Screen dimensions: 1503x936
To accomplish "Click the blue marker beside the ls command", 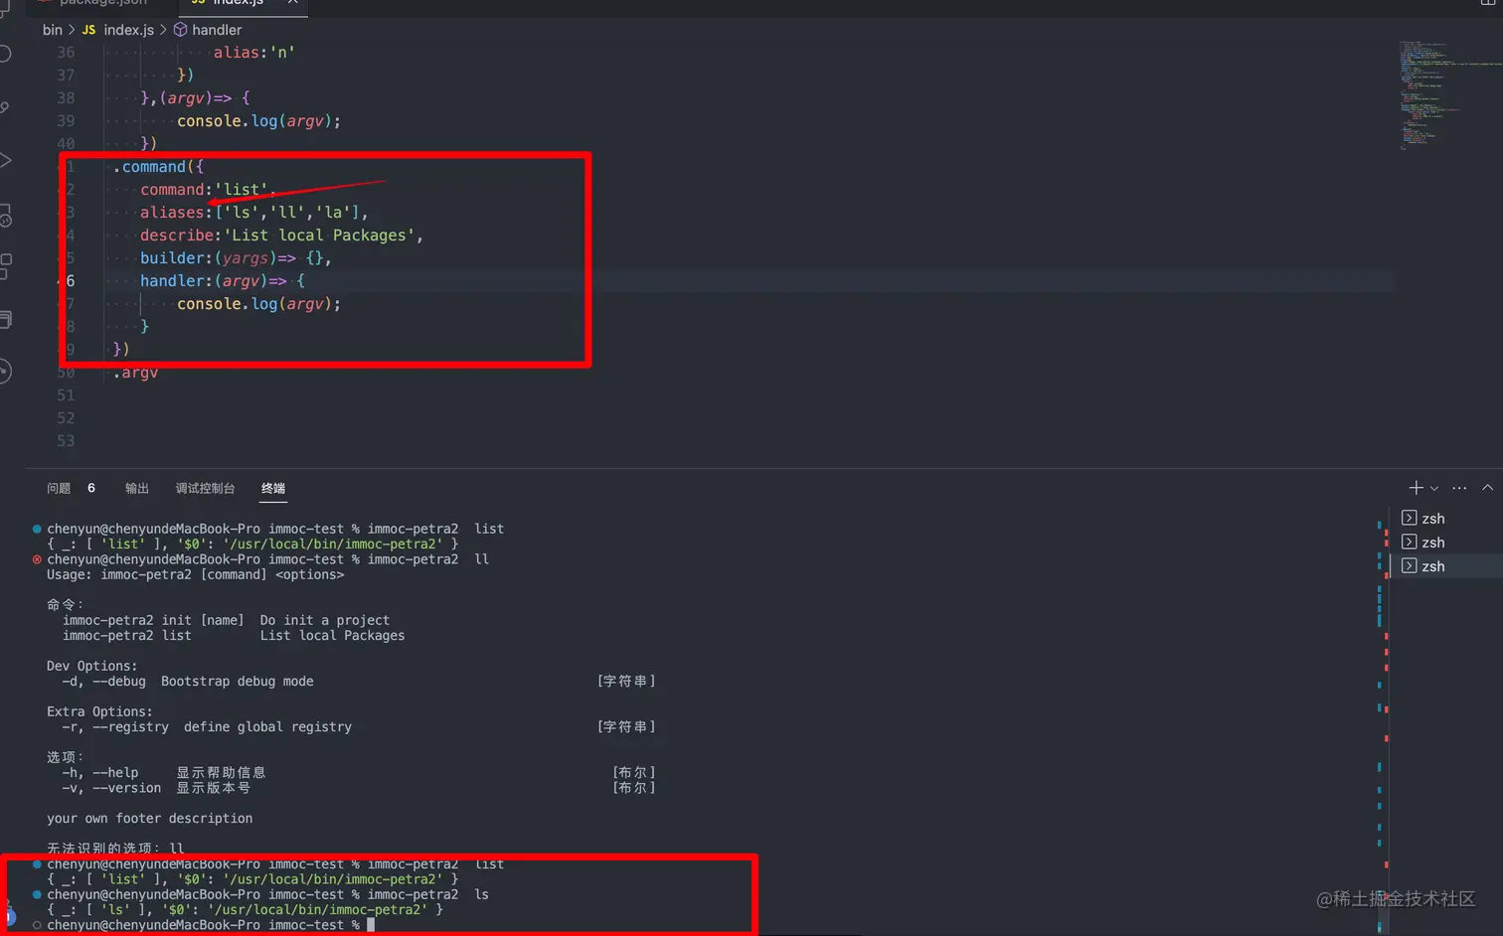I will click(37, 894).
